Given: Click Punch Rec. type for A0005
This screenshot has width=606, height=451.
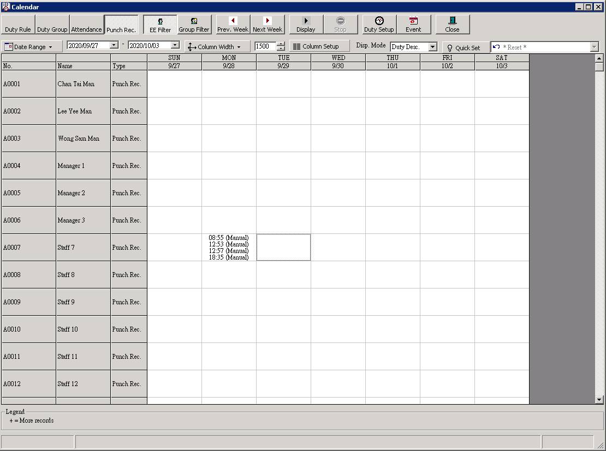Looking at the screenshot, I should [129, 193].
